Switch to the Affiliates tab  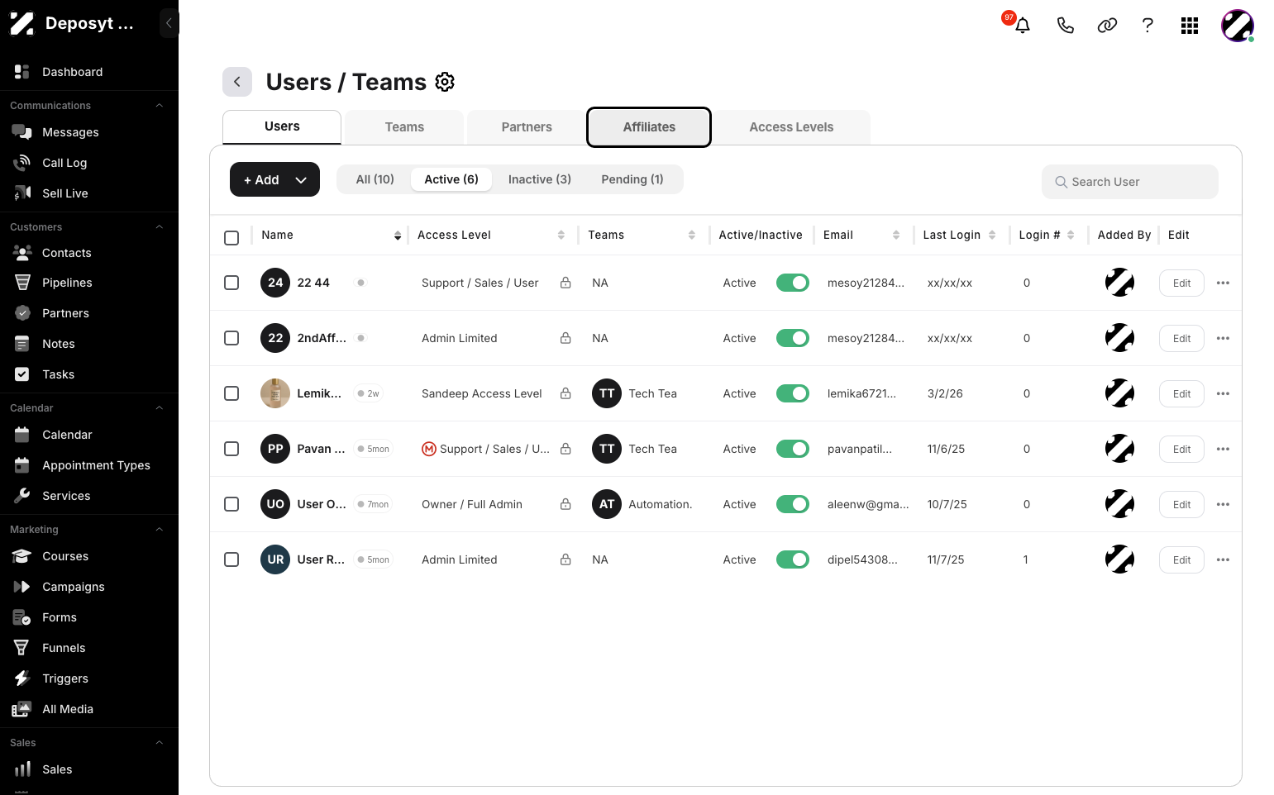(649, 127)
